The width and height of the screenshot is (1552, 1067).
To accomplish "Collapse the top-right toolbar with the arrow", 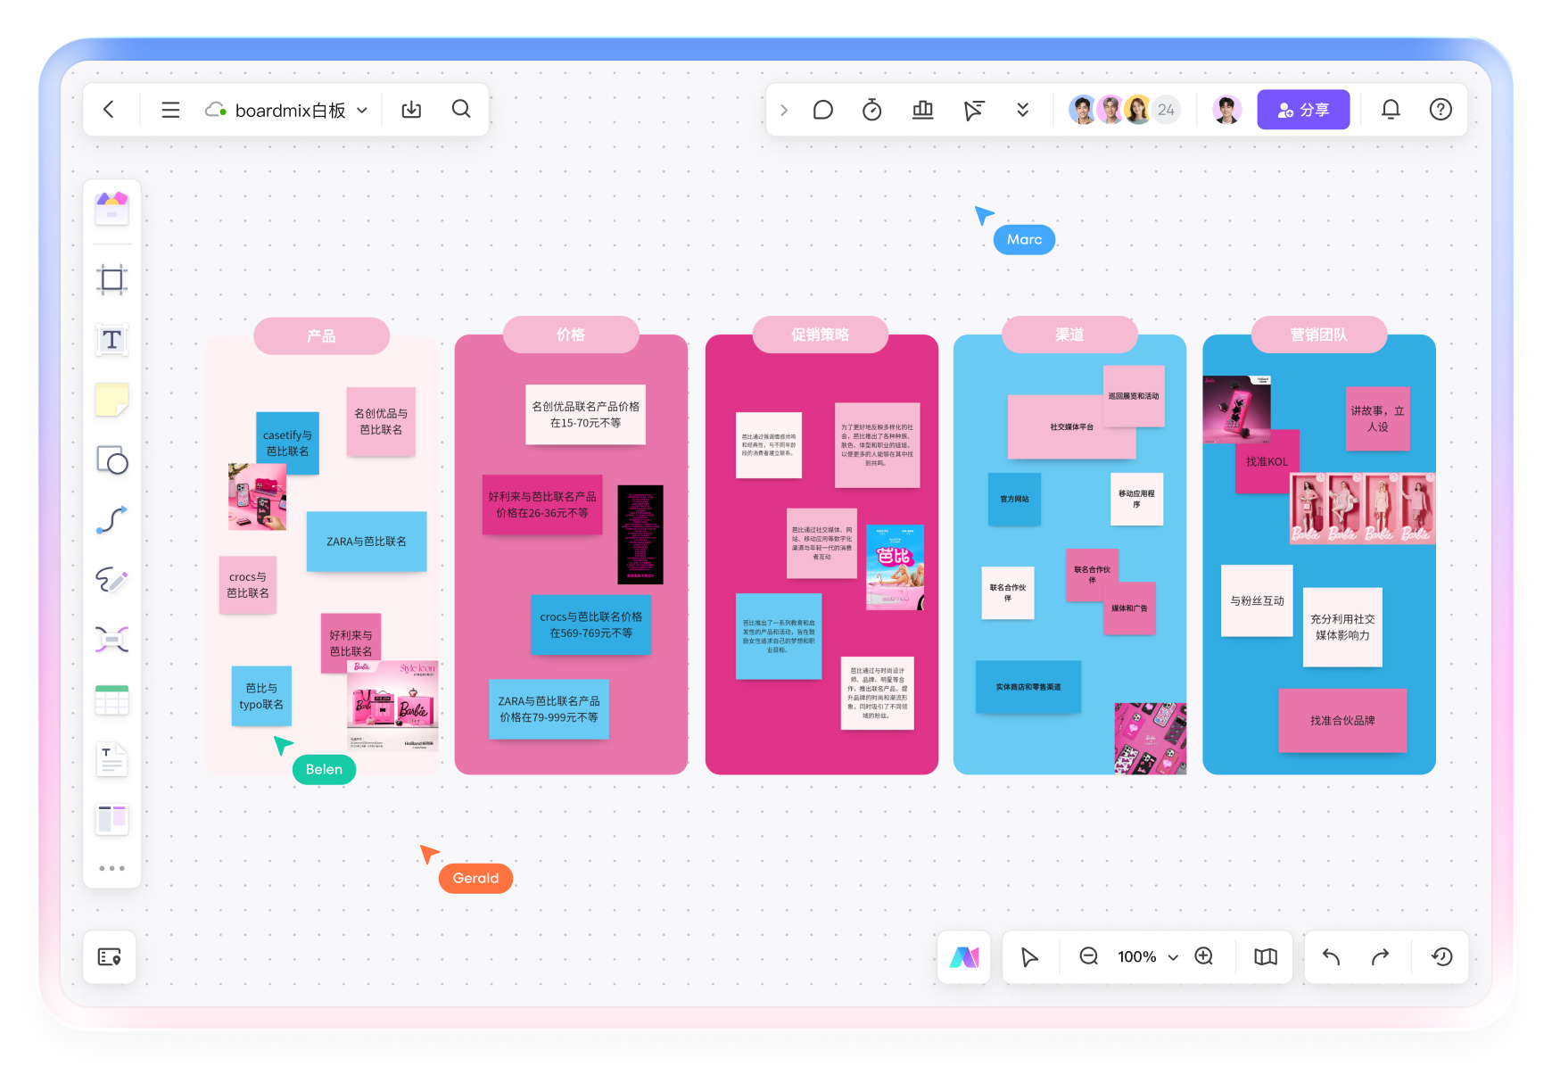I will (784, 110).
